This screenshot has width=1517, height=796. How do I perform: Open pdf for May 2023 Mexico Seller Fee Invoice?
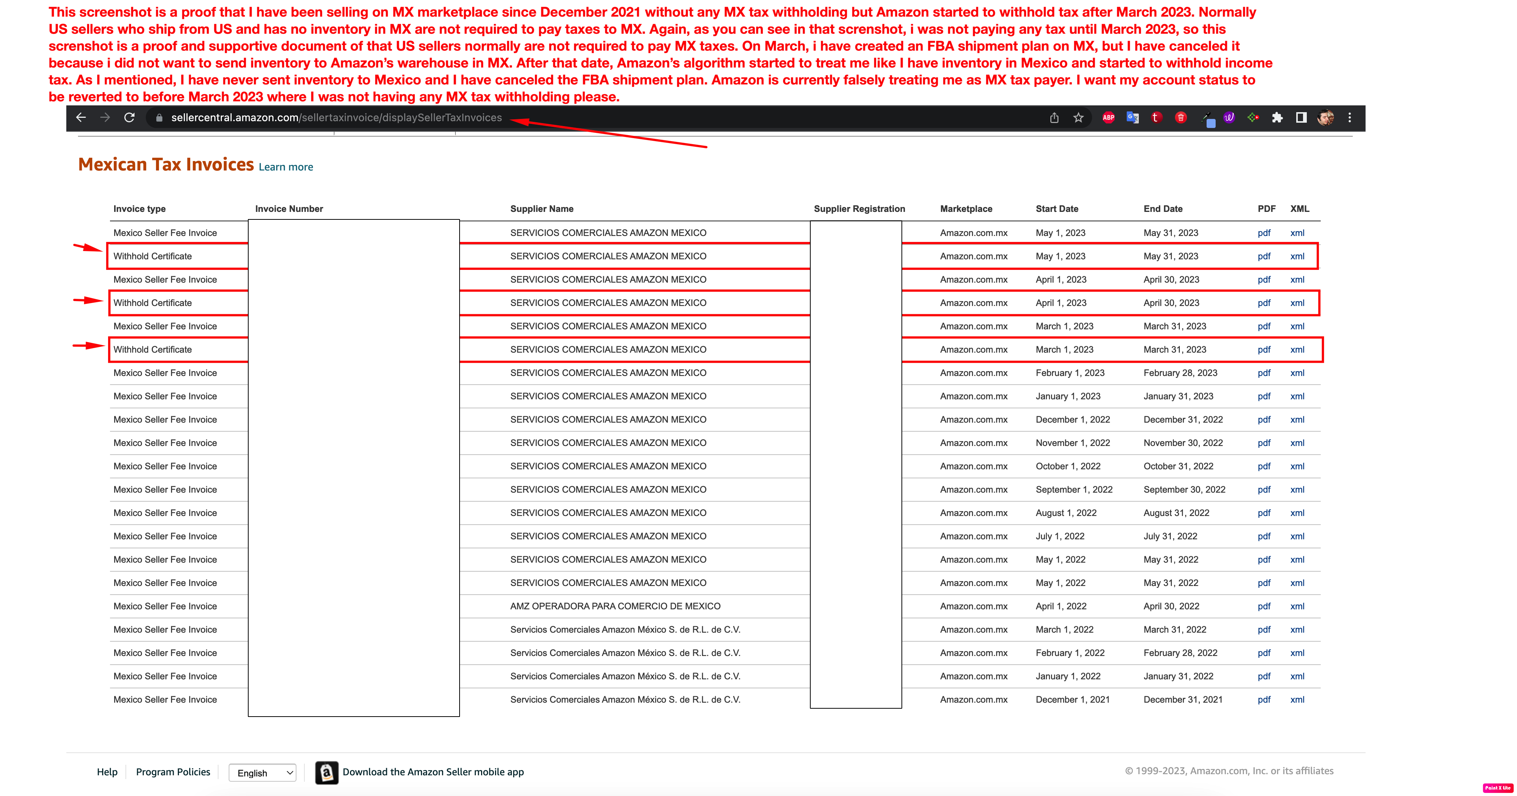point(1264,233)
